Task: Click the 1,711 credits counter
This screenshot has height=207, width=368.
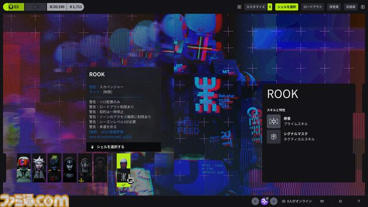Action: 75,7
